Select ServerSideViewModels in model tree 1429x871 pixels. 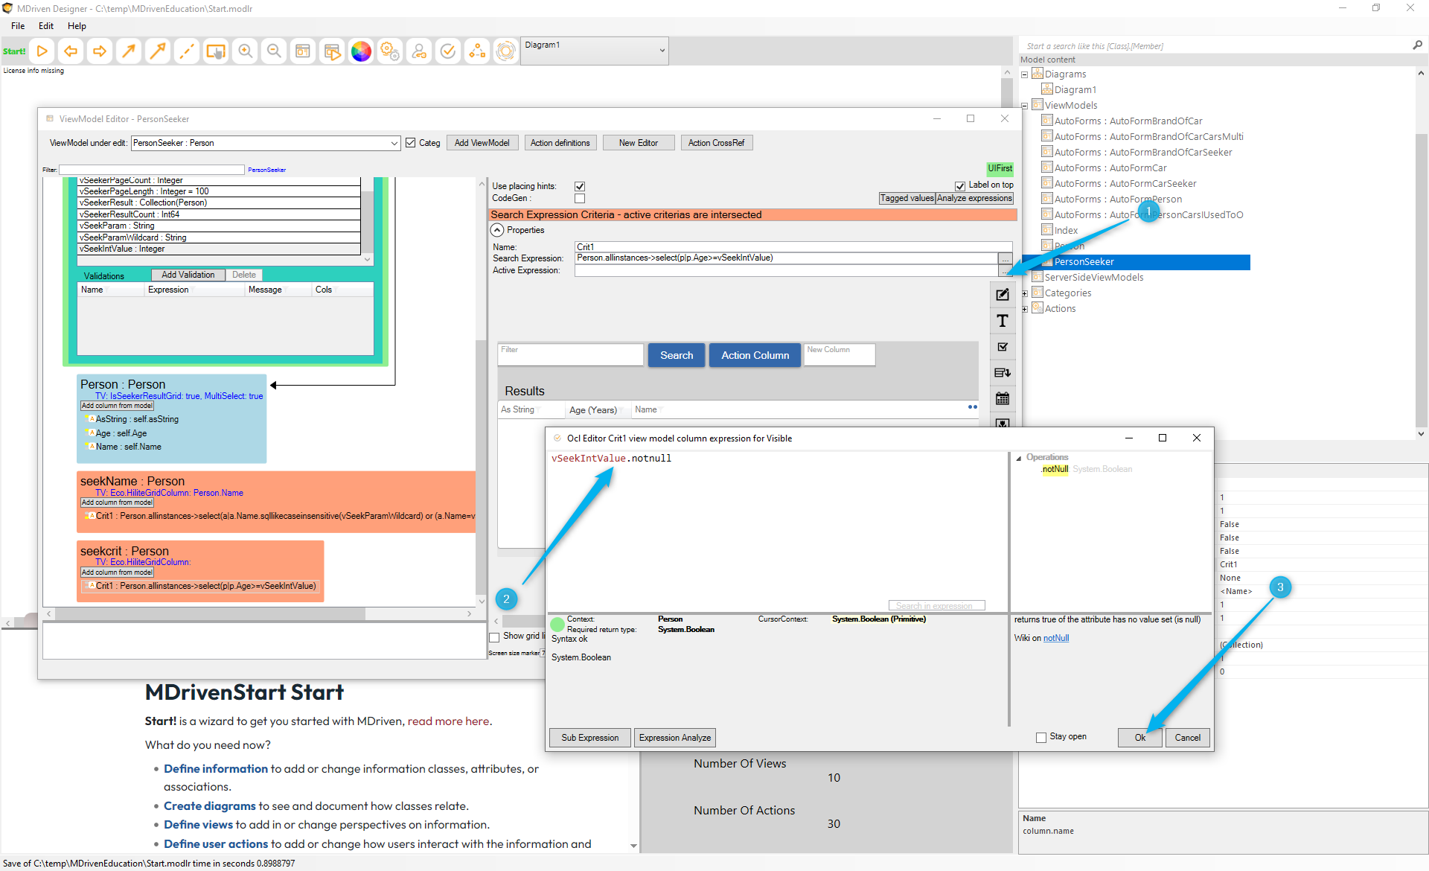point(1093,277)
